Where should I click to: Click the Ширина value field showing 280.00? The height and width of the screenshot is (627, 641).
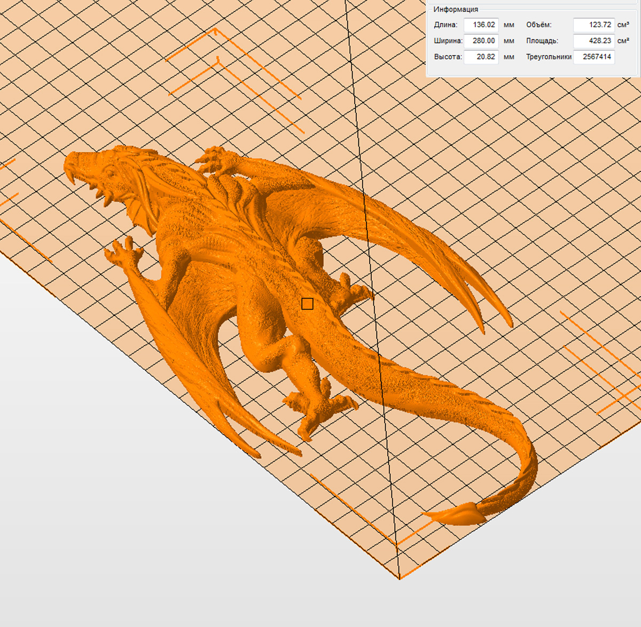point(481,41)
